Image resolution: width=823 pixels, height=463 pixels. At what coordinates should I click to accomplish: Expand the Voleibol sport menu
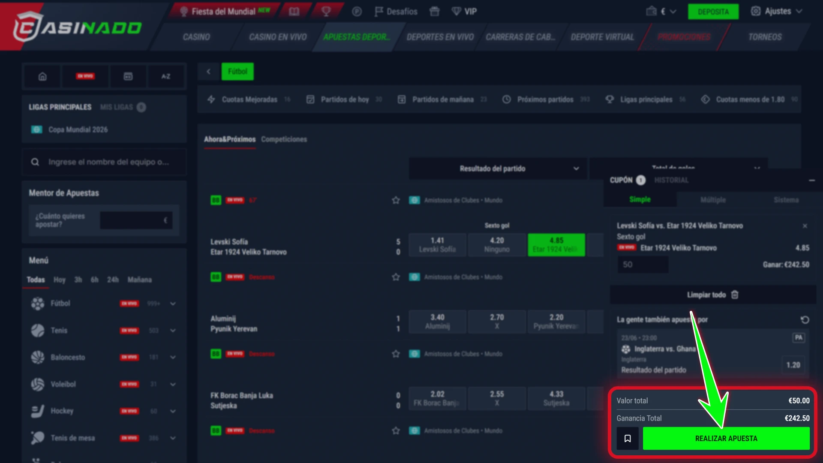point(173,384)
